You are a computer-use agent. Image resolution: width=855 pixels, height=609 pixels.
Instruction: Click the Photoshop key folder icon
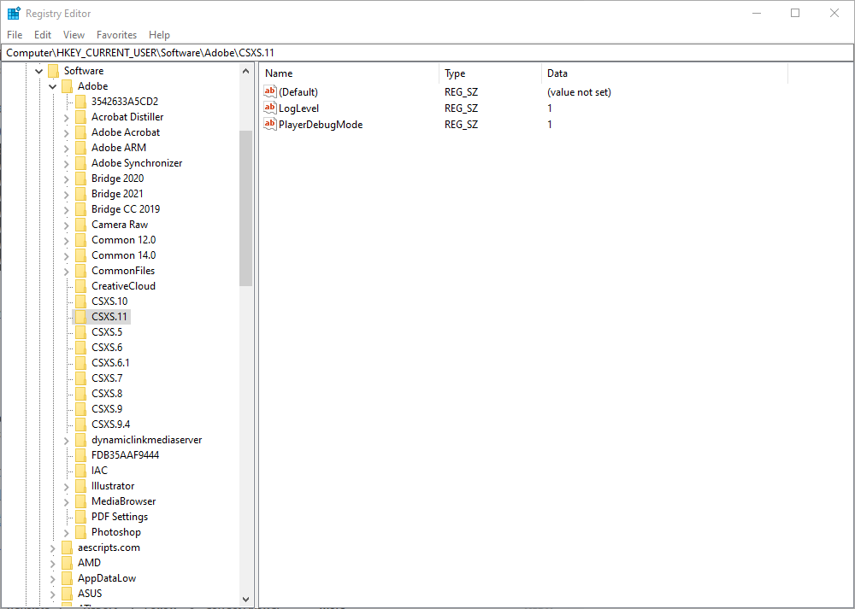click(x=80, y=531)
